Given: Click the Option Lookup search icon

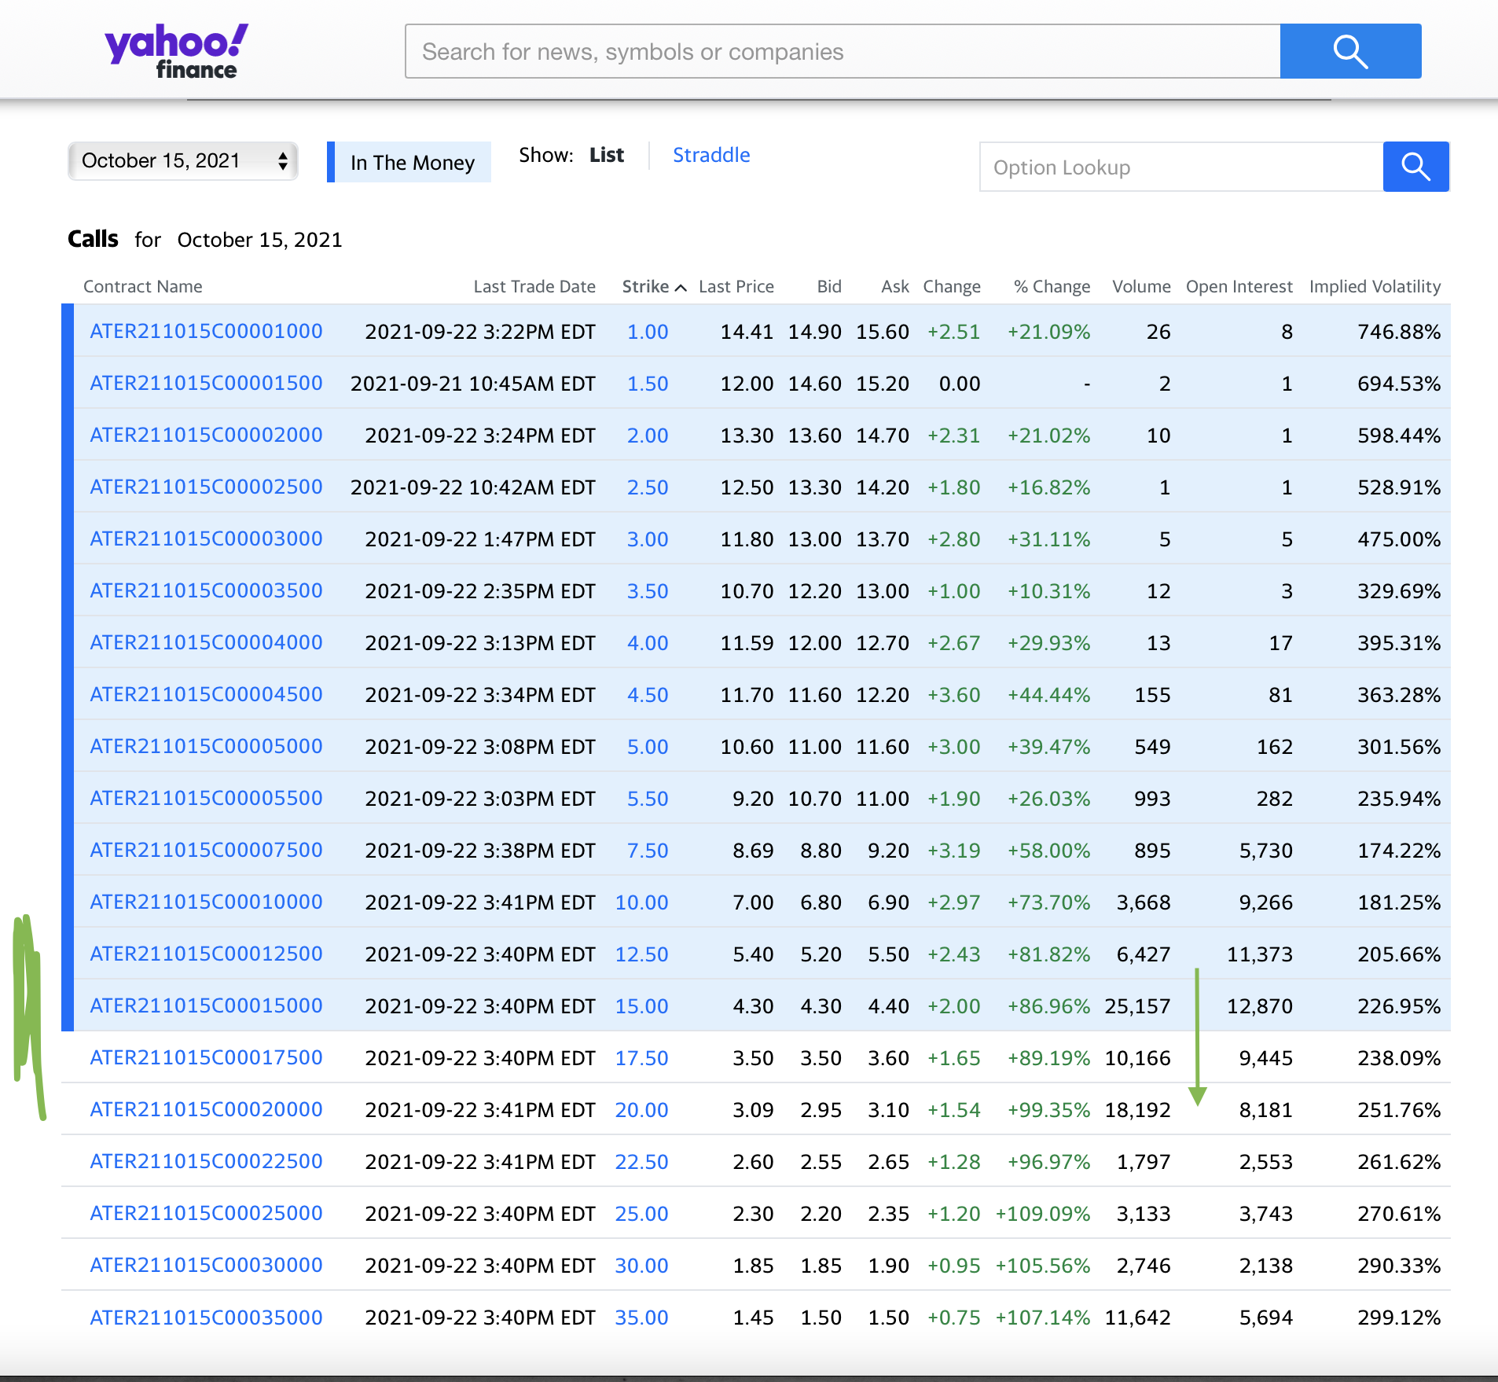Looking at the screenshot, I should (x=1415, y=167).
